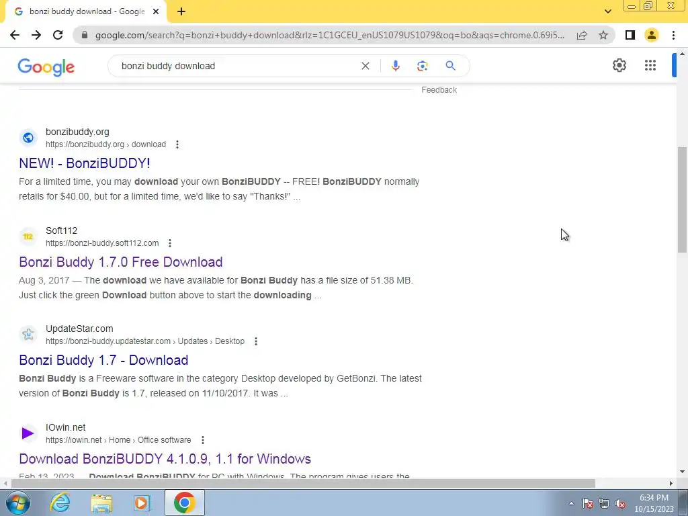Open the bonzibuddy.org download URL
688x516 pixels.
[105, 144]
